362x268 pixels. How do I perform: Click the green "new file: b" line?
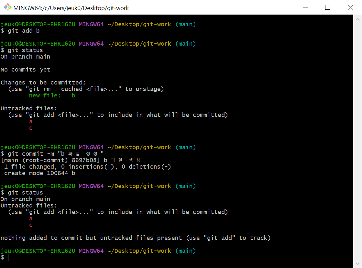coord(52,96)
